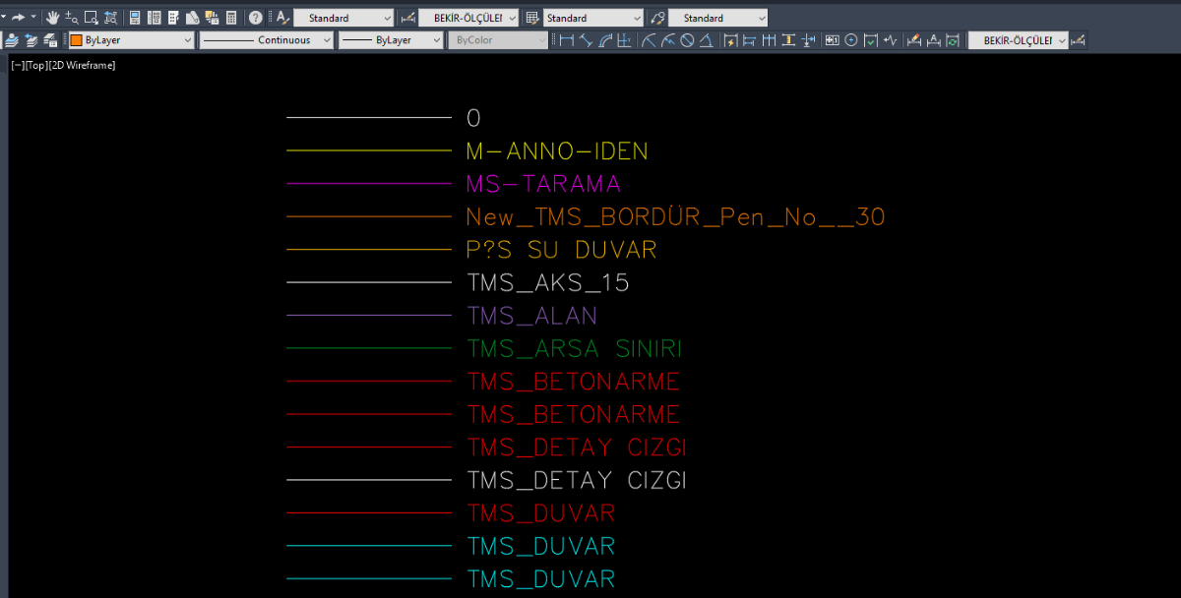The width and height of the screenshot is (1181, 598).
Task: Click the Zoom Window icon
Action: 91,18
